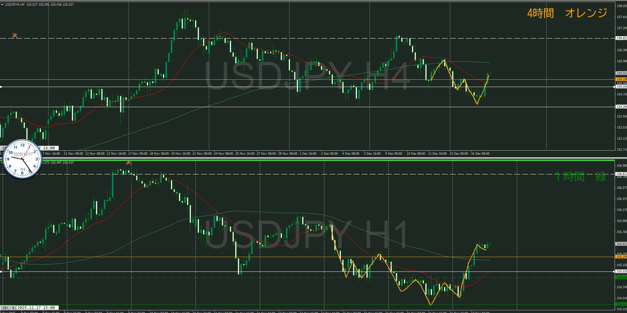Image resolution: width=627 pixels, height=313 pixels.
Task: Open the USDJPY#,H4 chart dropdown triangle
Action: [2, 5]
